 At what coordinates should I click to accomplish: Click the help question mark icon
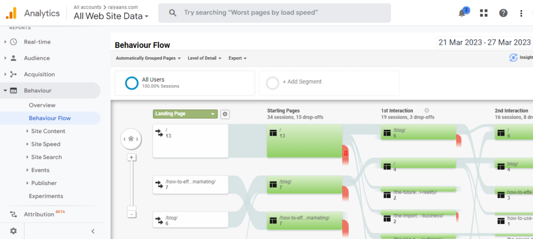tap(503, 14)
